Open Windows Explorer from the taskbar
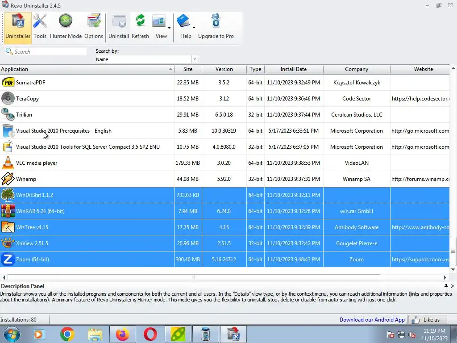457x343 pixels. (x=95, y=334)
